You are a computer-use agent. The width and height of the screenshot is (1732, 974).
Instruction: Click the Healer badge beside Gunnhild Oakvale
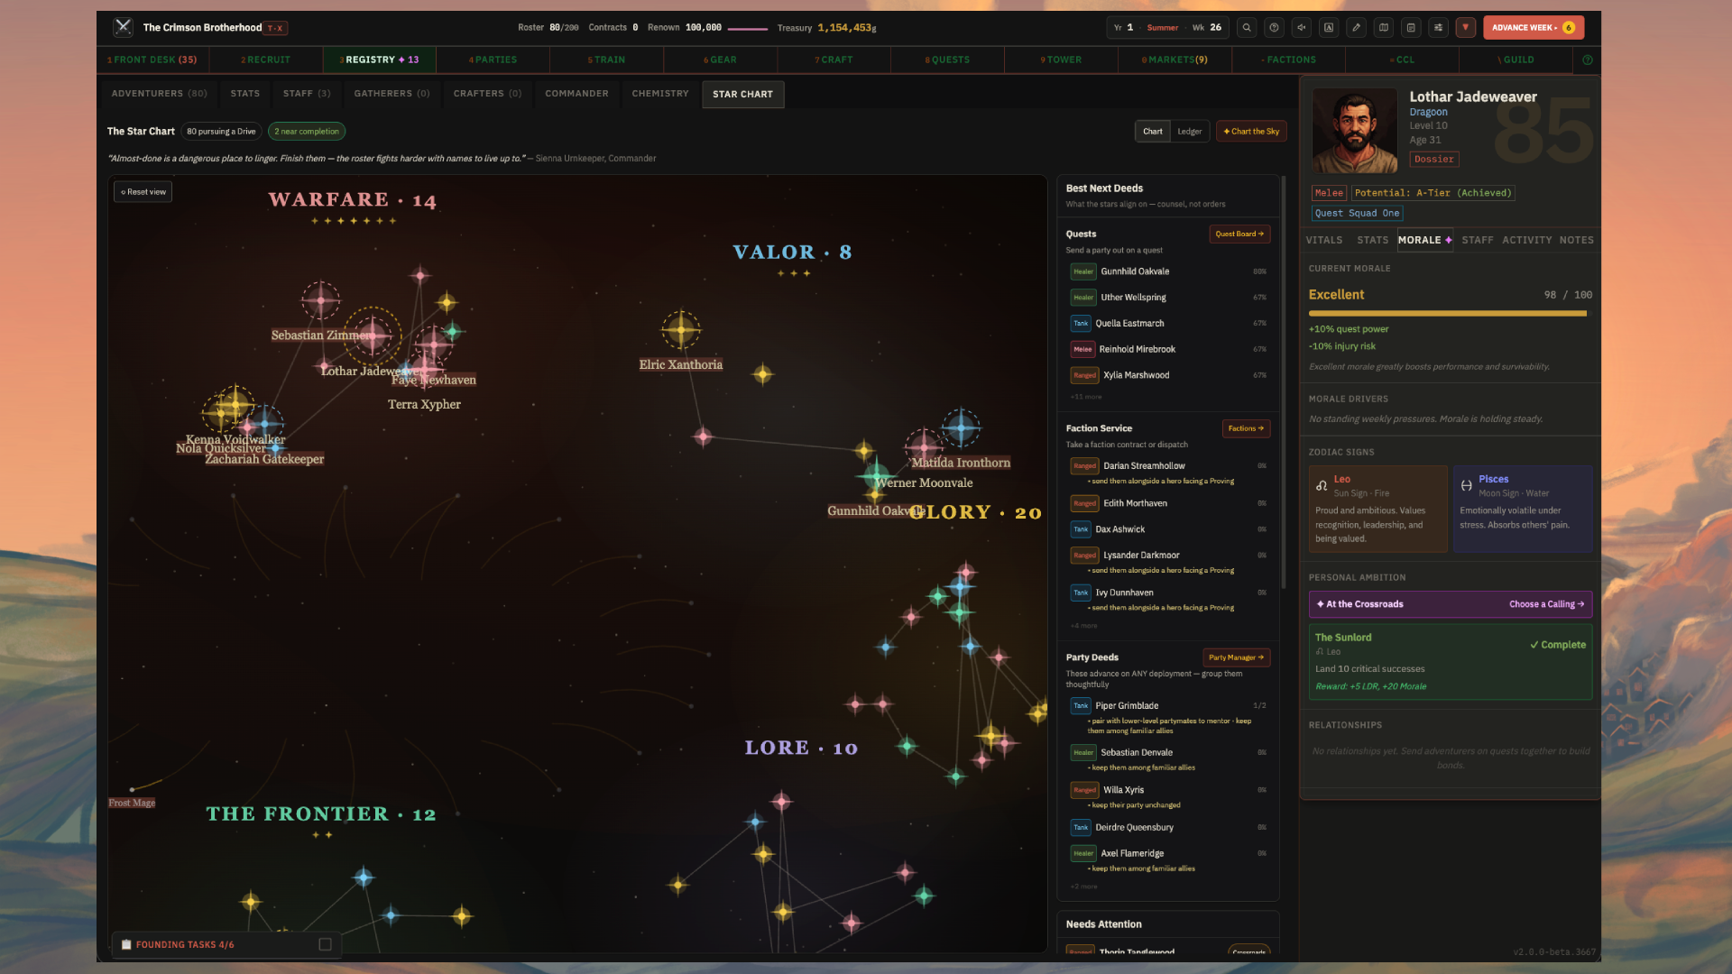pos(1082,271)
